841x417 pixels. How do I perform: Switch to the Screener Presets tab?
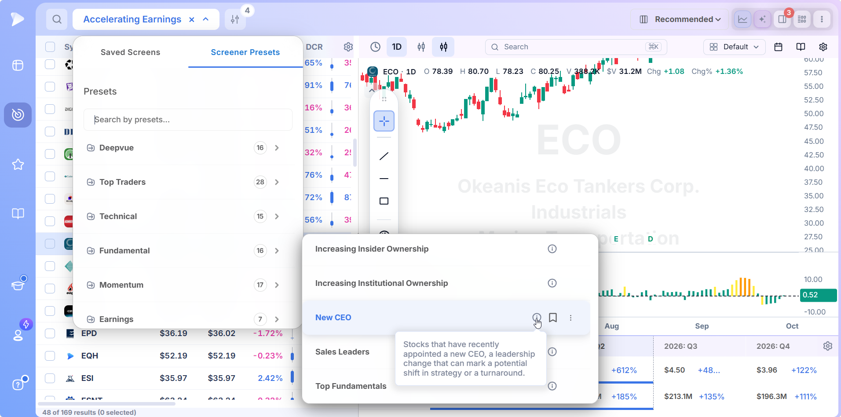point(245,52)
